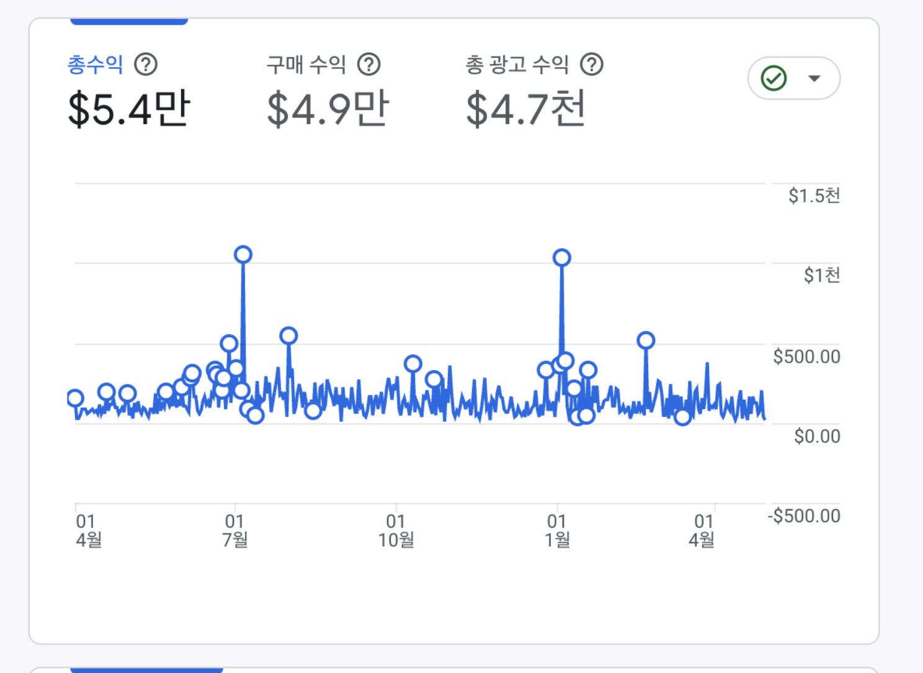
Task: Select the 총수익 metric tab
Action: (x=96, y=65)
